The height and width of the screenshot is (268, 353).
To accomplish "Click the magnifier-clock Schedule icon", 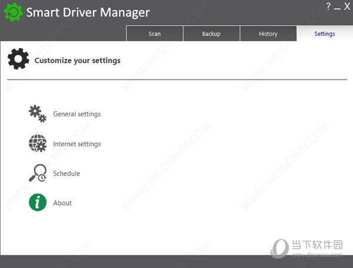I will (x=38, y=173).
